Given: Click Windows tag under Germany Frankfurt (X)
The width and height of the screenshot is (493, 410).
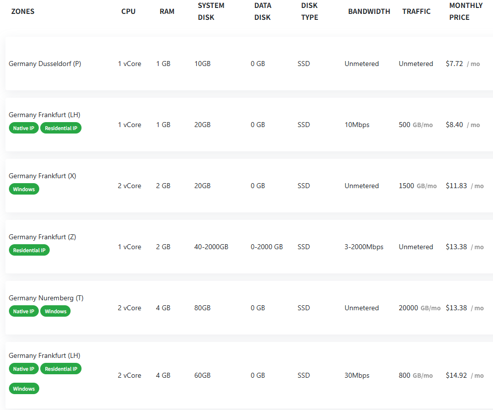Looking at the screenshot, I should 24,189.
